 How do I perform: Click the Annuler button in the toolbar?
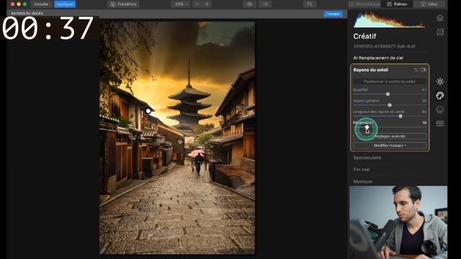(x=41, y=4)
